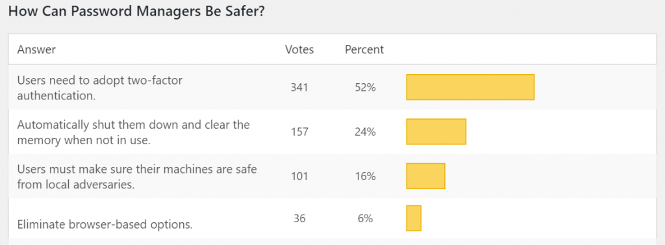
Task: Click the 52% yellow result bar
Action: [470, 87]
